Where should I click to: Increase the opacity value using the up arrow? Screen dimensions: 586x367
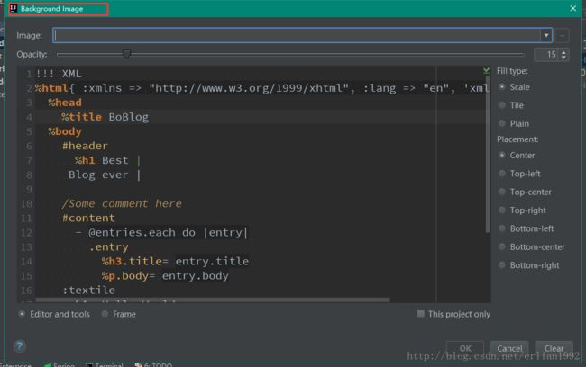[x=563, y=52]
